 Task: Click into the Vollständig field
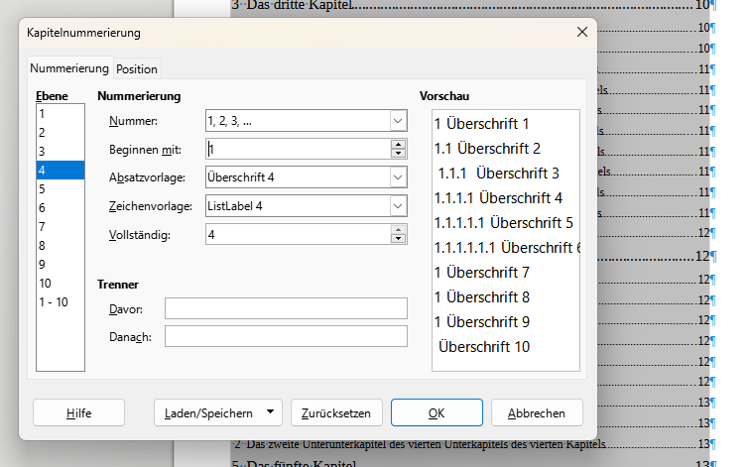pyautogui.click(x=299, y=234)
